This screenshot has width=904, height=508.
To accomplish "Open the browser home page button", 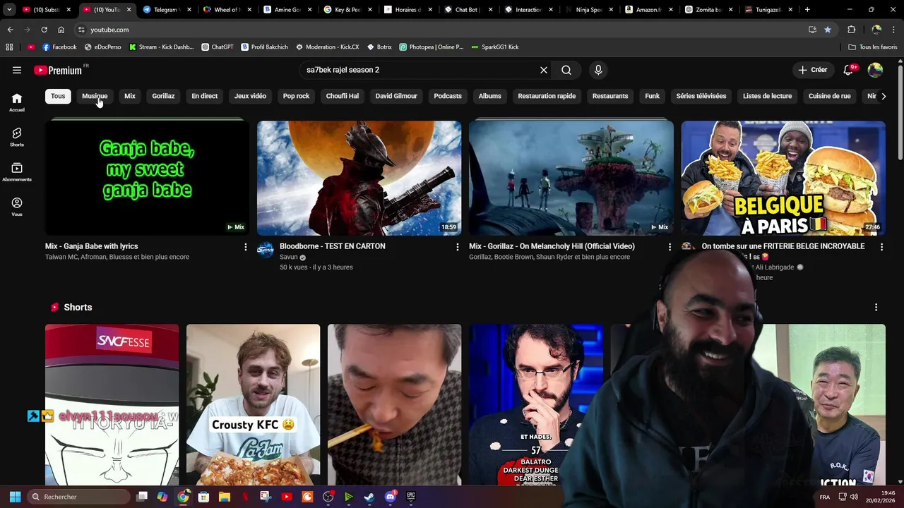I will (61, 30).
